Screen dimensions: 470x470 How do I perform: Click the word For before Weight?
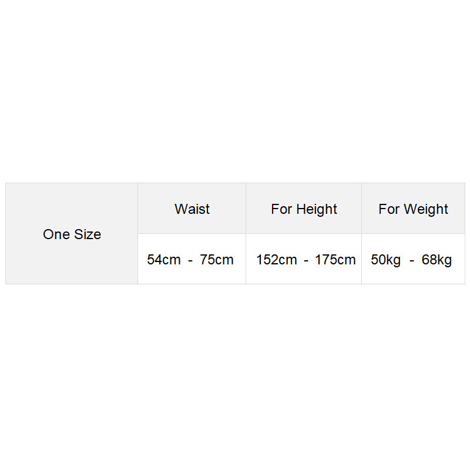(389, 209)
